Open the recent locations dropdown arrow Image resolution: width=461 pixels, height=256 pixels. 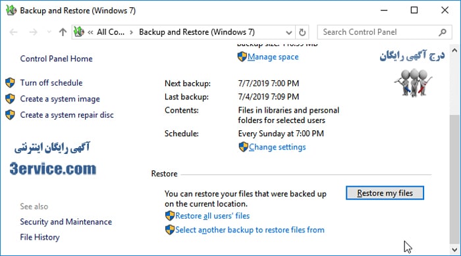[x=49, y=32]
